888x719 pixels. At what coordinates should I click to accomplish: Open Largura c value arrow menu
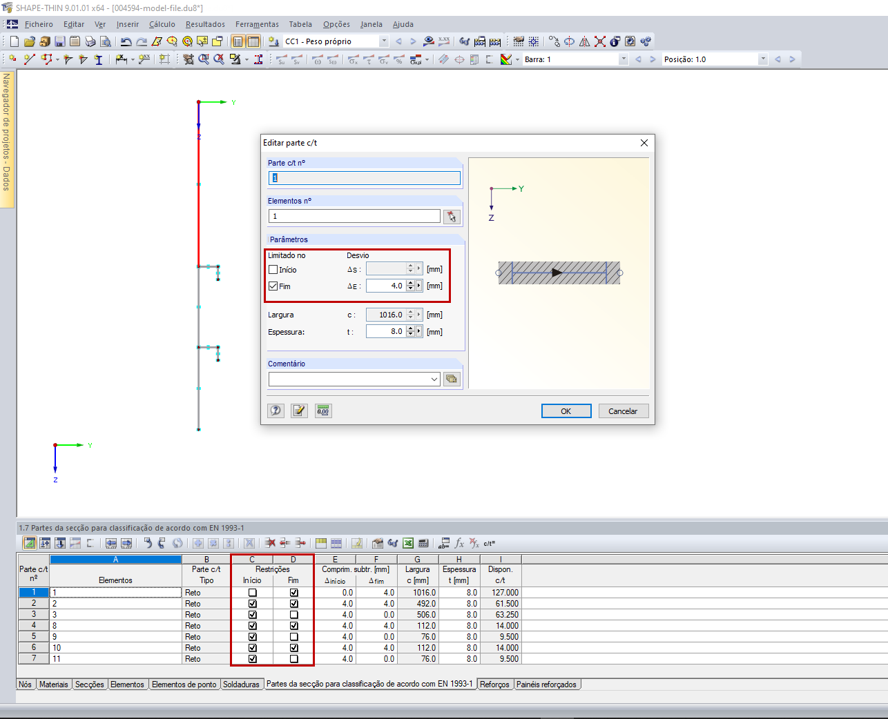419,315
